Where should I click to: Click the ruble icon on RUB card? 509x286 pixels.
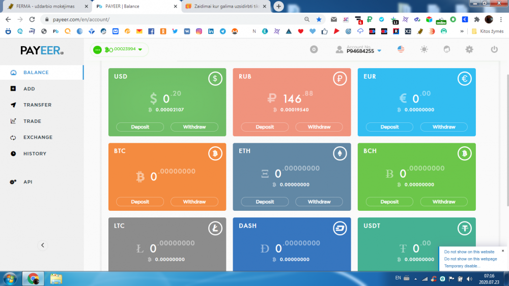click(340, 78)
